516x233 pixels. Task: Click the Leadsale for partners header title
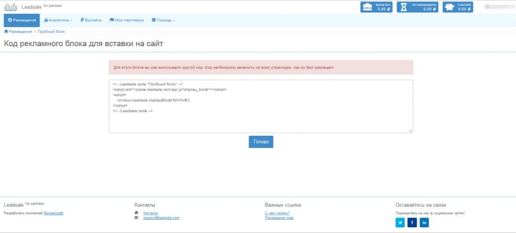[42, 7]
